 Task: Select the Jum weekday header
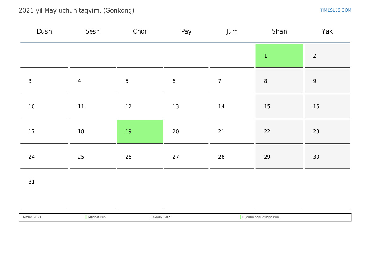click(232, 31)
